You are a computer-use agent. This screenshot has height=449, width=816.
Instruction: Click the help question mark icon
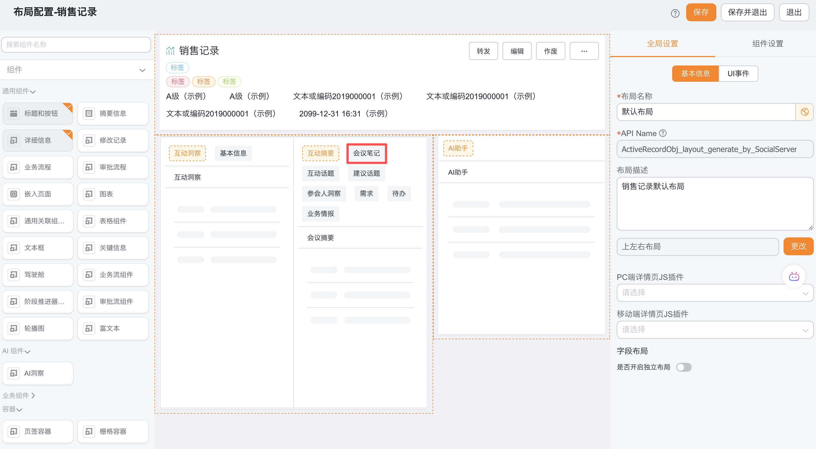675,13
